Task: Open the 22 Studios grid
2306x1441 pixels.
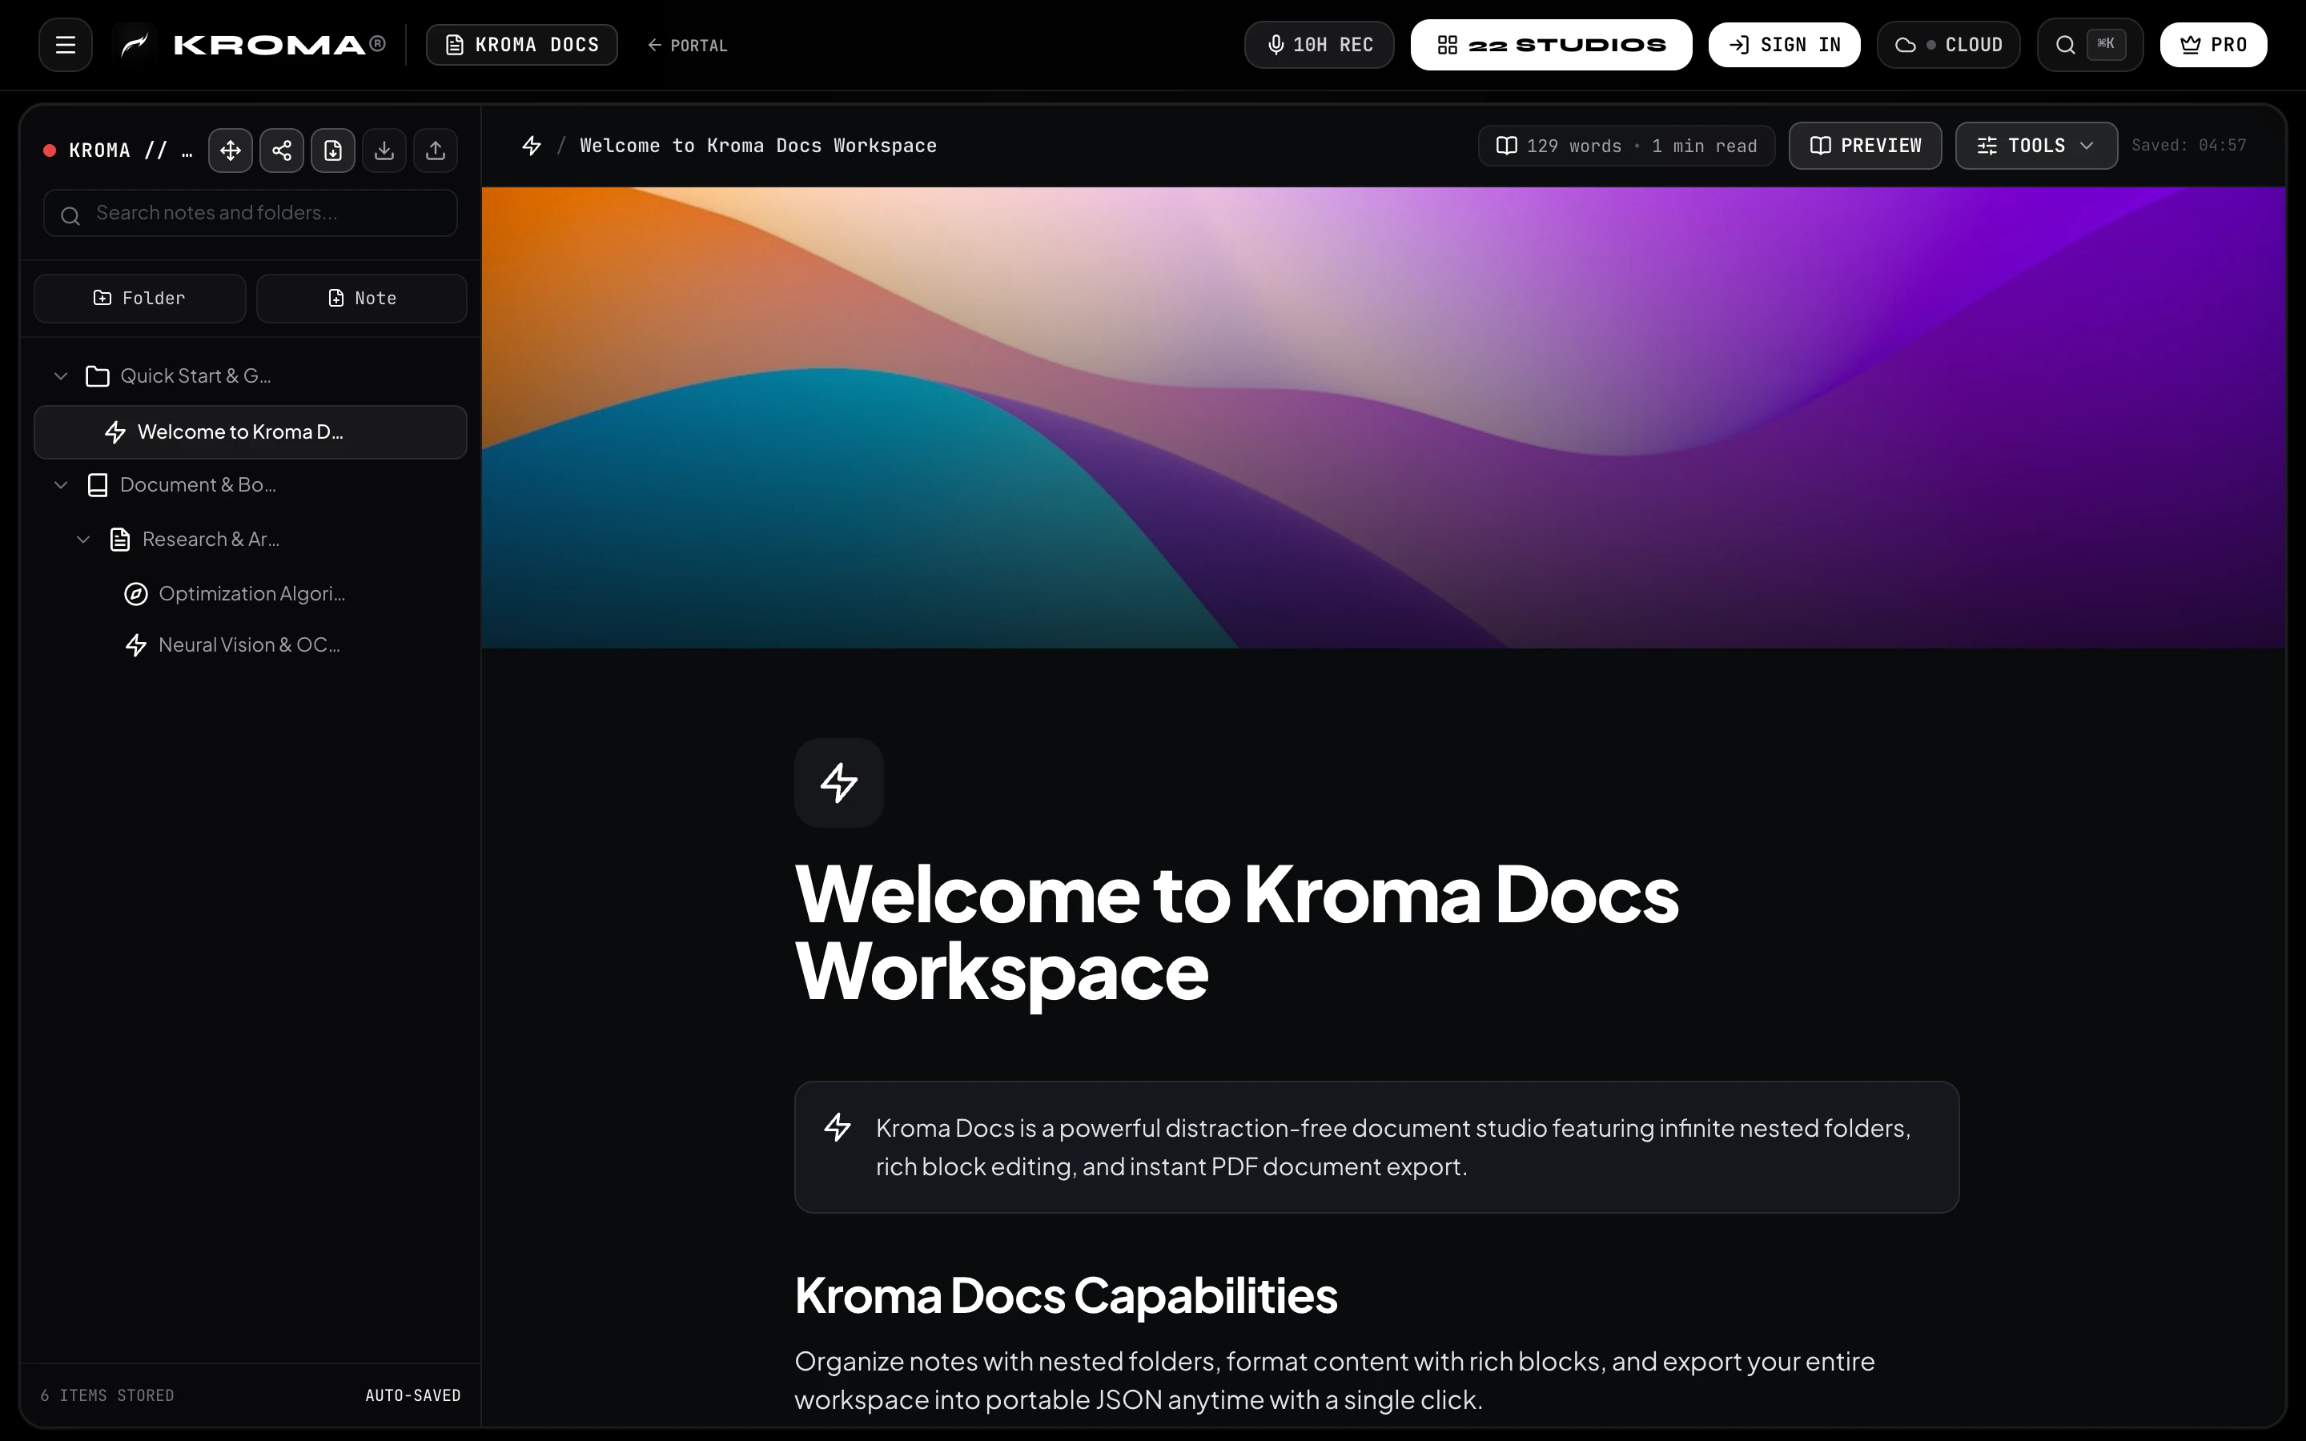Action: point(1550,45)
